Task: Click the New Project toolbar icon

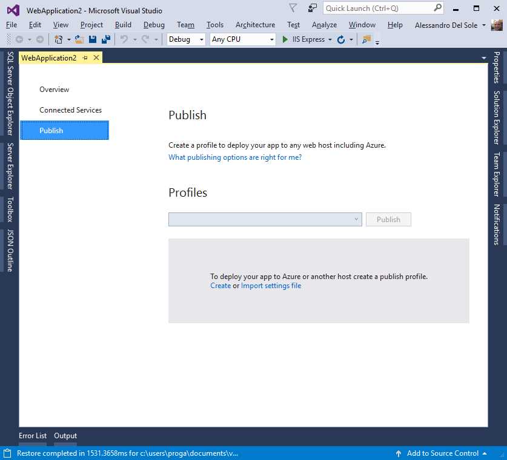Action: [58, 39]
